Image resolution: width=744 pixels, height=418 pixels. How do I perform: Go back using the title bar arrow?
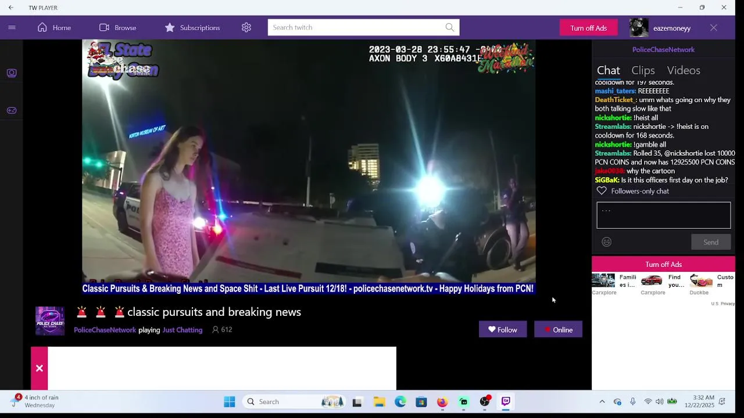pyautogui.click(x=11, y=8)
